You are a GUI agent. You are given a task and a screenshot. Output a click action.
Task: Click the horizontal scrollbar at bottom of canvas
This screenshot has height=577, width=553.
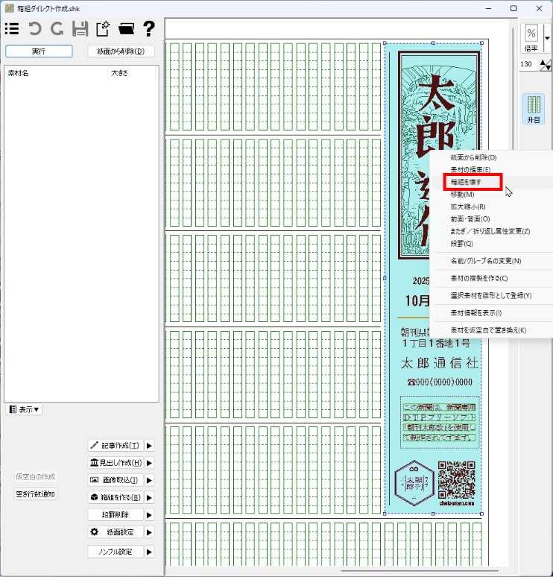click(x=417, y=571)
